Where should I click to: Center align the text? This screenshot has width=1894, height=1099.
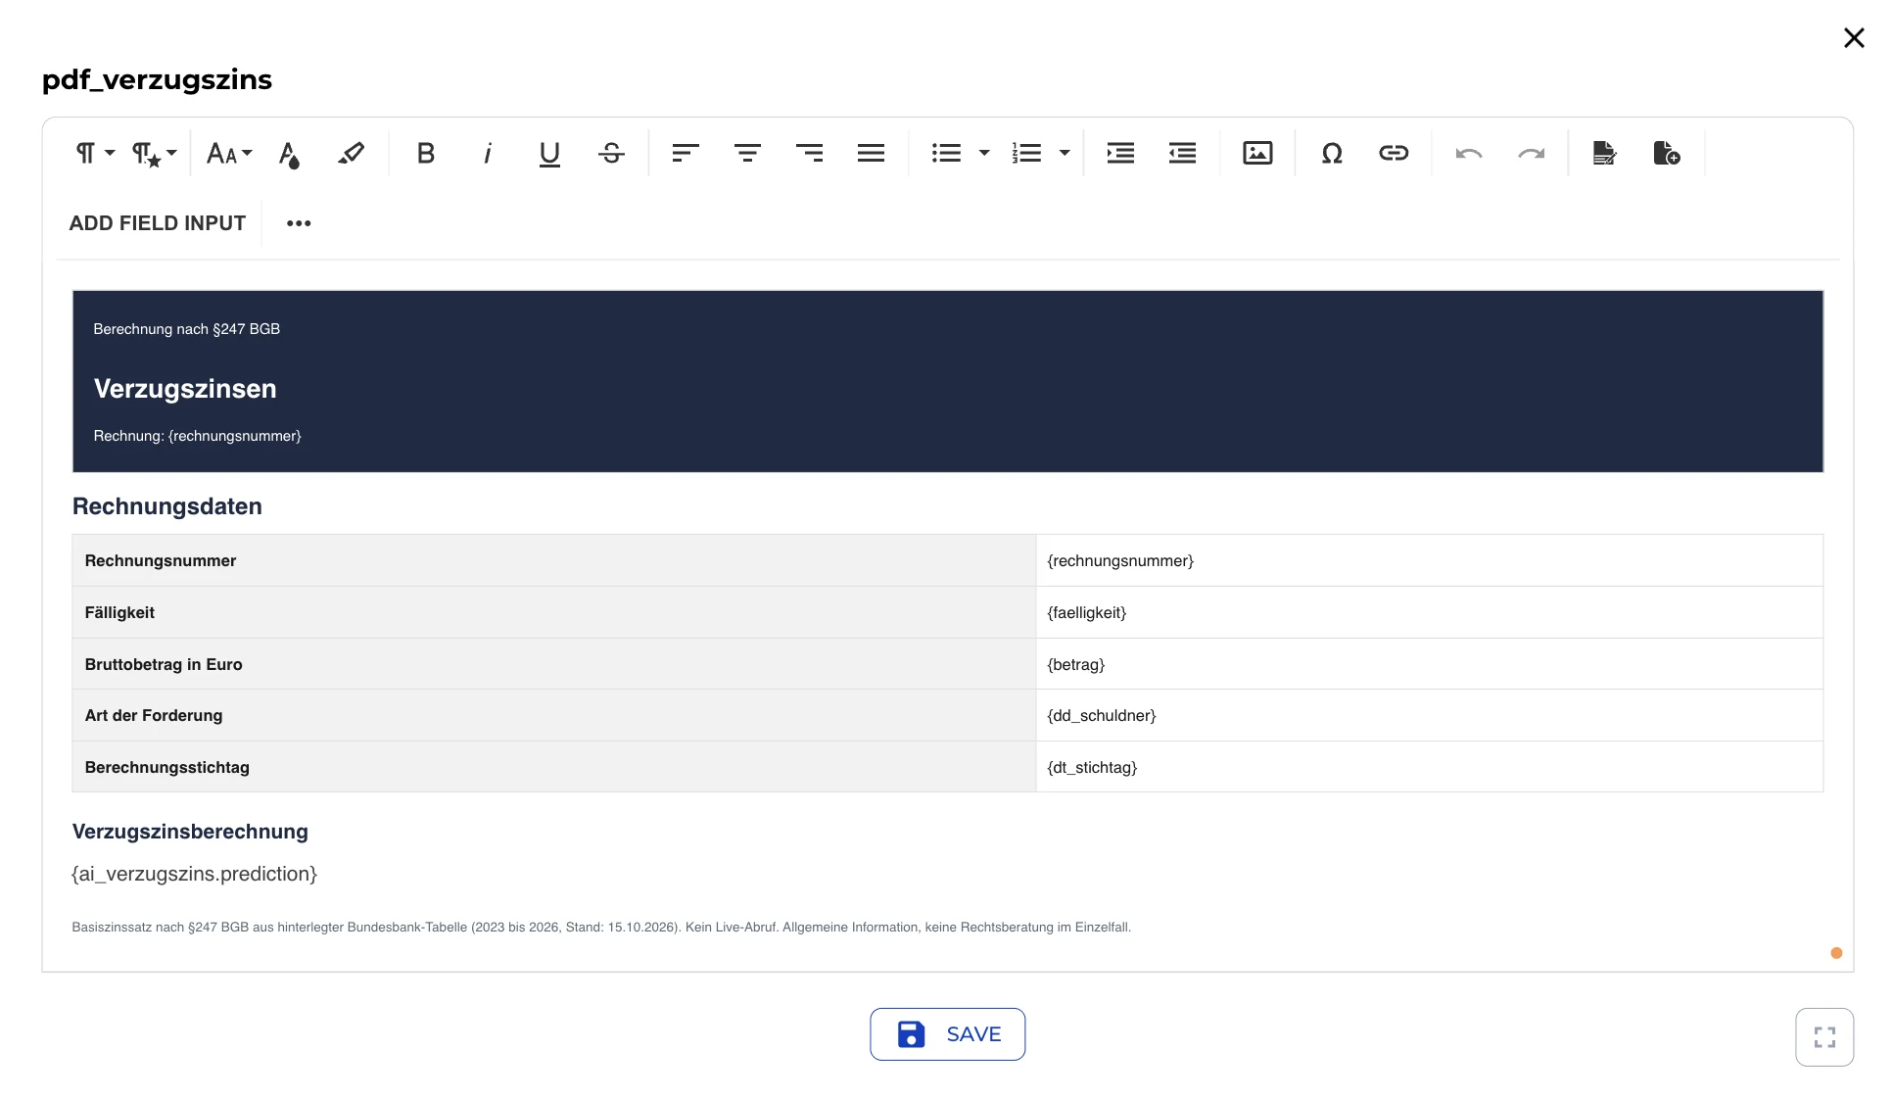coord(747,153)
